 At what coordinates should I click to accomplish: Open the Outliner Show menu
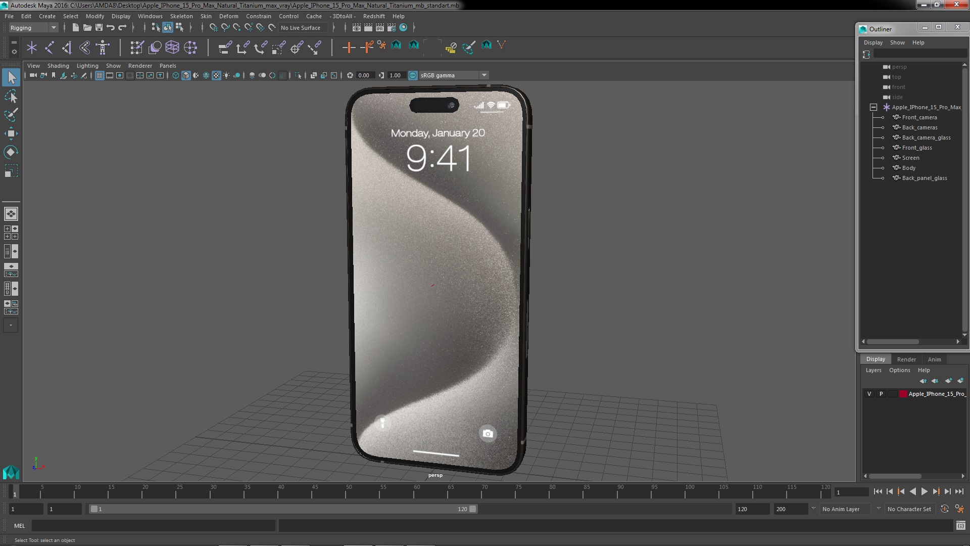coord(897,42)
